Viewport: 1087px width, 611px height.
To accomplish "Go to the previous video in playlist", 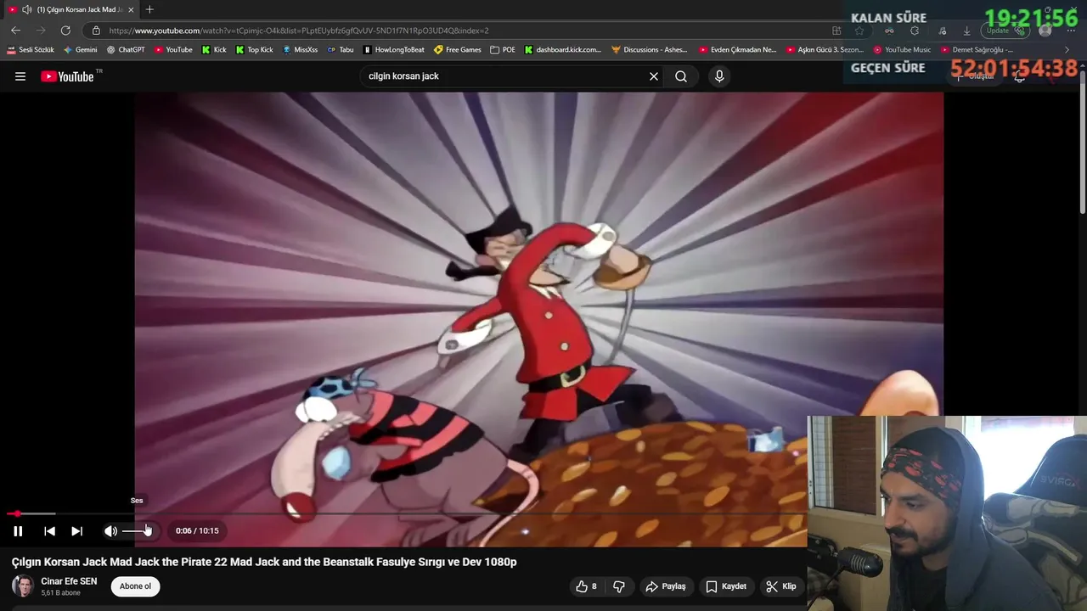I will click(x=49, y=531).
